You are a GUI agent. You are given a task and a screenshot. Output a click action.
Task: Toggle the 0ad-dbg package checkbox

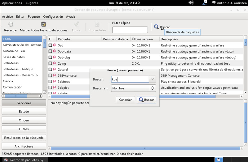[50, 57]
